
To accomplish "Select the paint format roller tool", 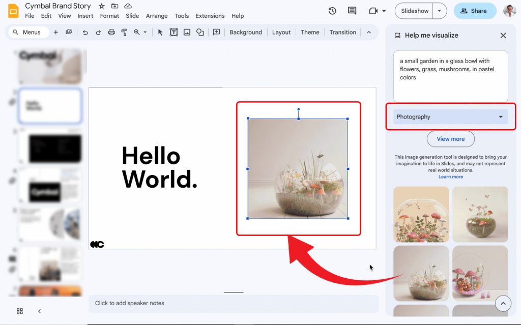I will (x=124, y=32).
